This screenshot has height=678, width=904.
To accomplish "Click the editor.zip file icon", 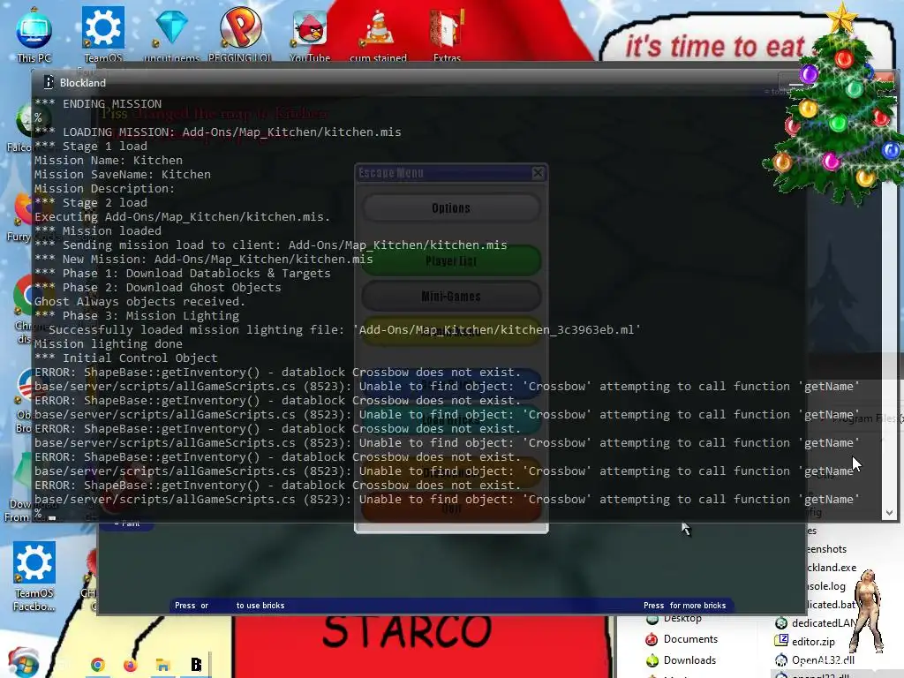I will coord(781,641).
